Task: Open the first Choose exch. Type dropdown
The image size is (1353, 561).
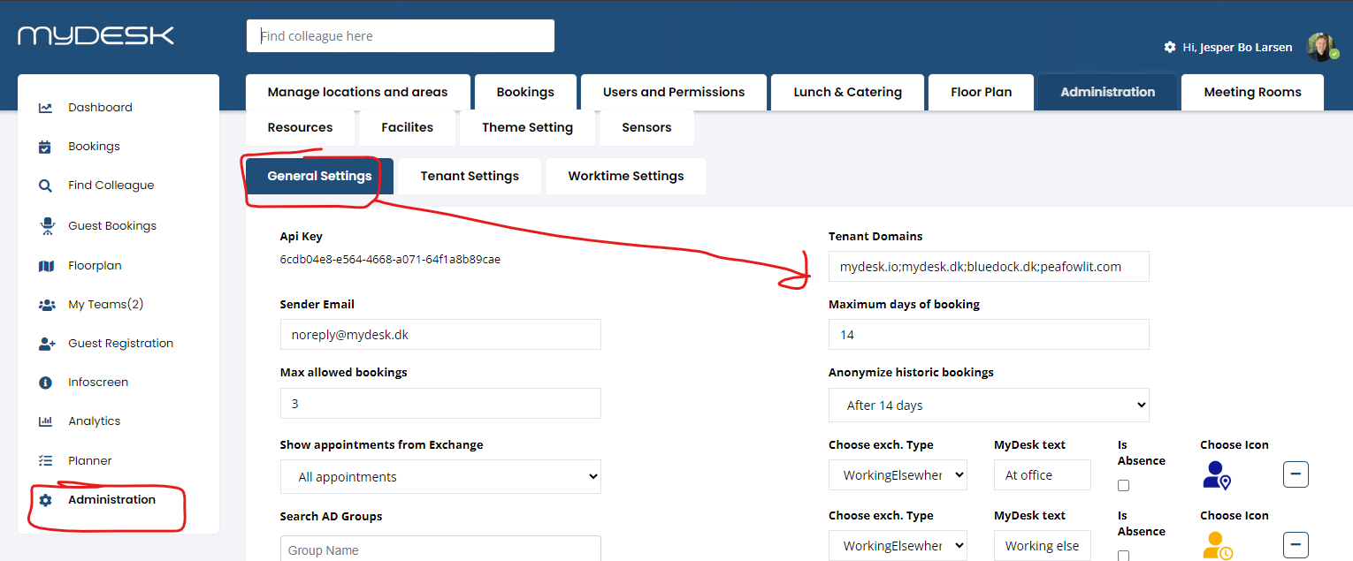Action: 898,475
